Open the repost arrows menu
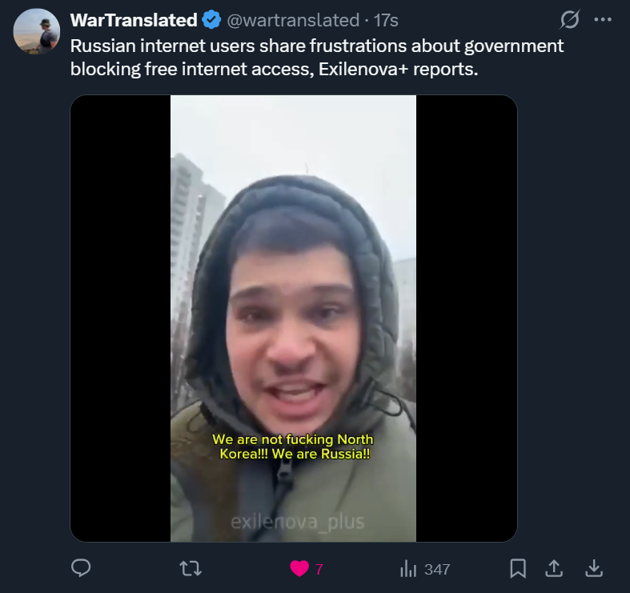 (x=191, y=568)
